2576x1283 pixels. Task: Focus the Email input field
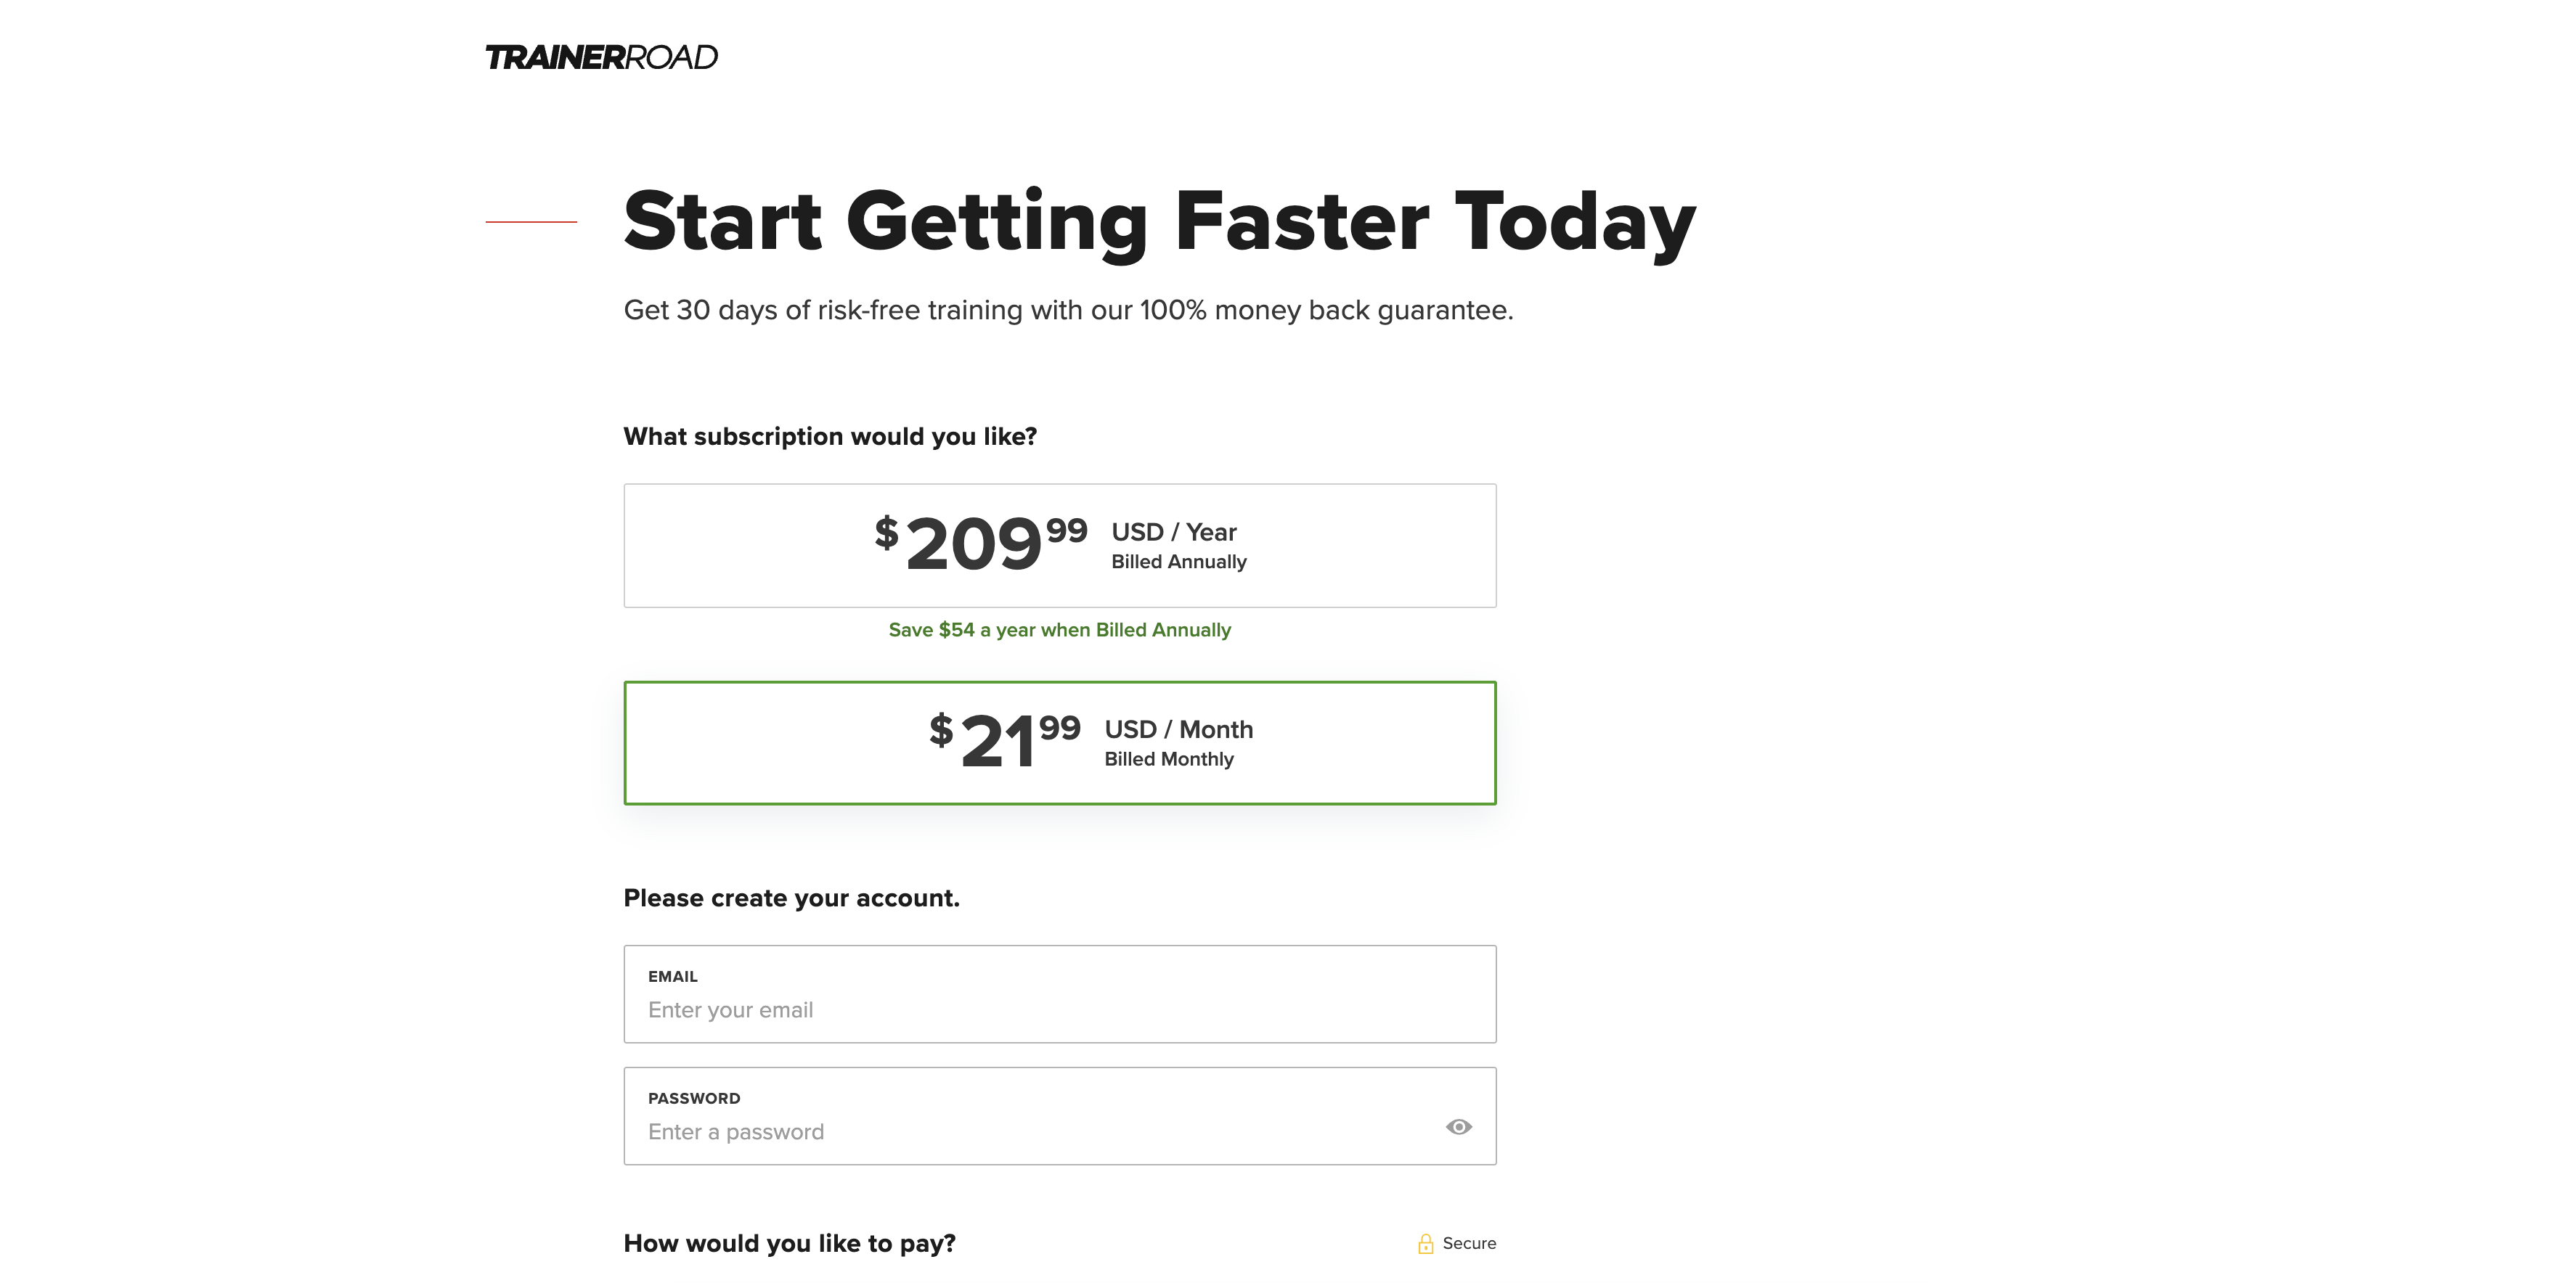[x=1060, y=994]
